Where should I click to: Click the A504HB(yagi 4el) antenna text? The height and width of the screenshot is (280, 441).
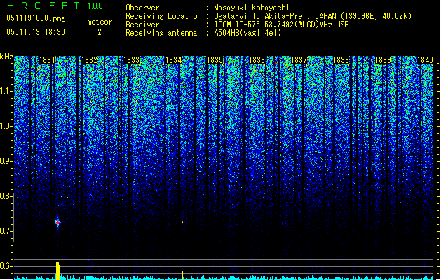[x=247, y=33]
